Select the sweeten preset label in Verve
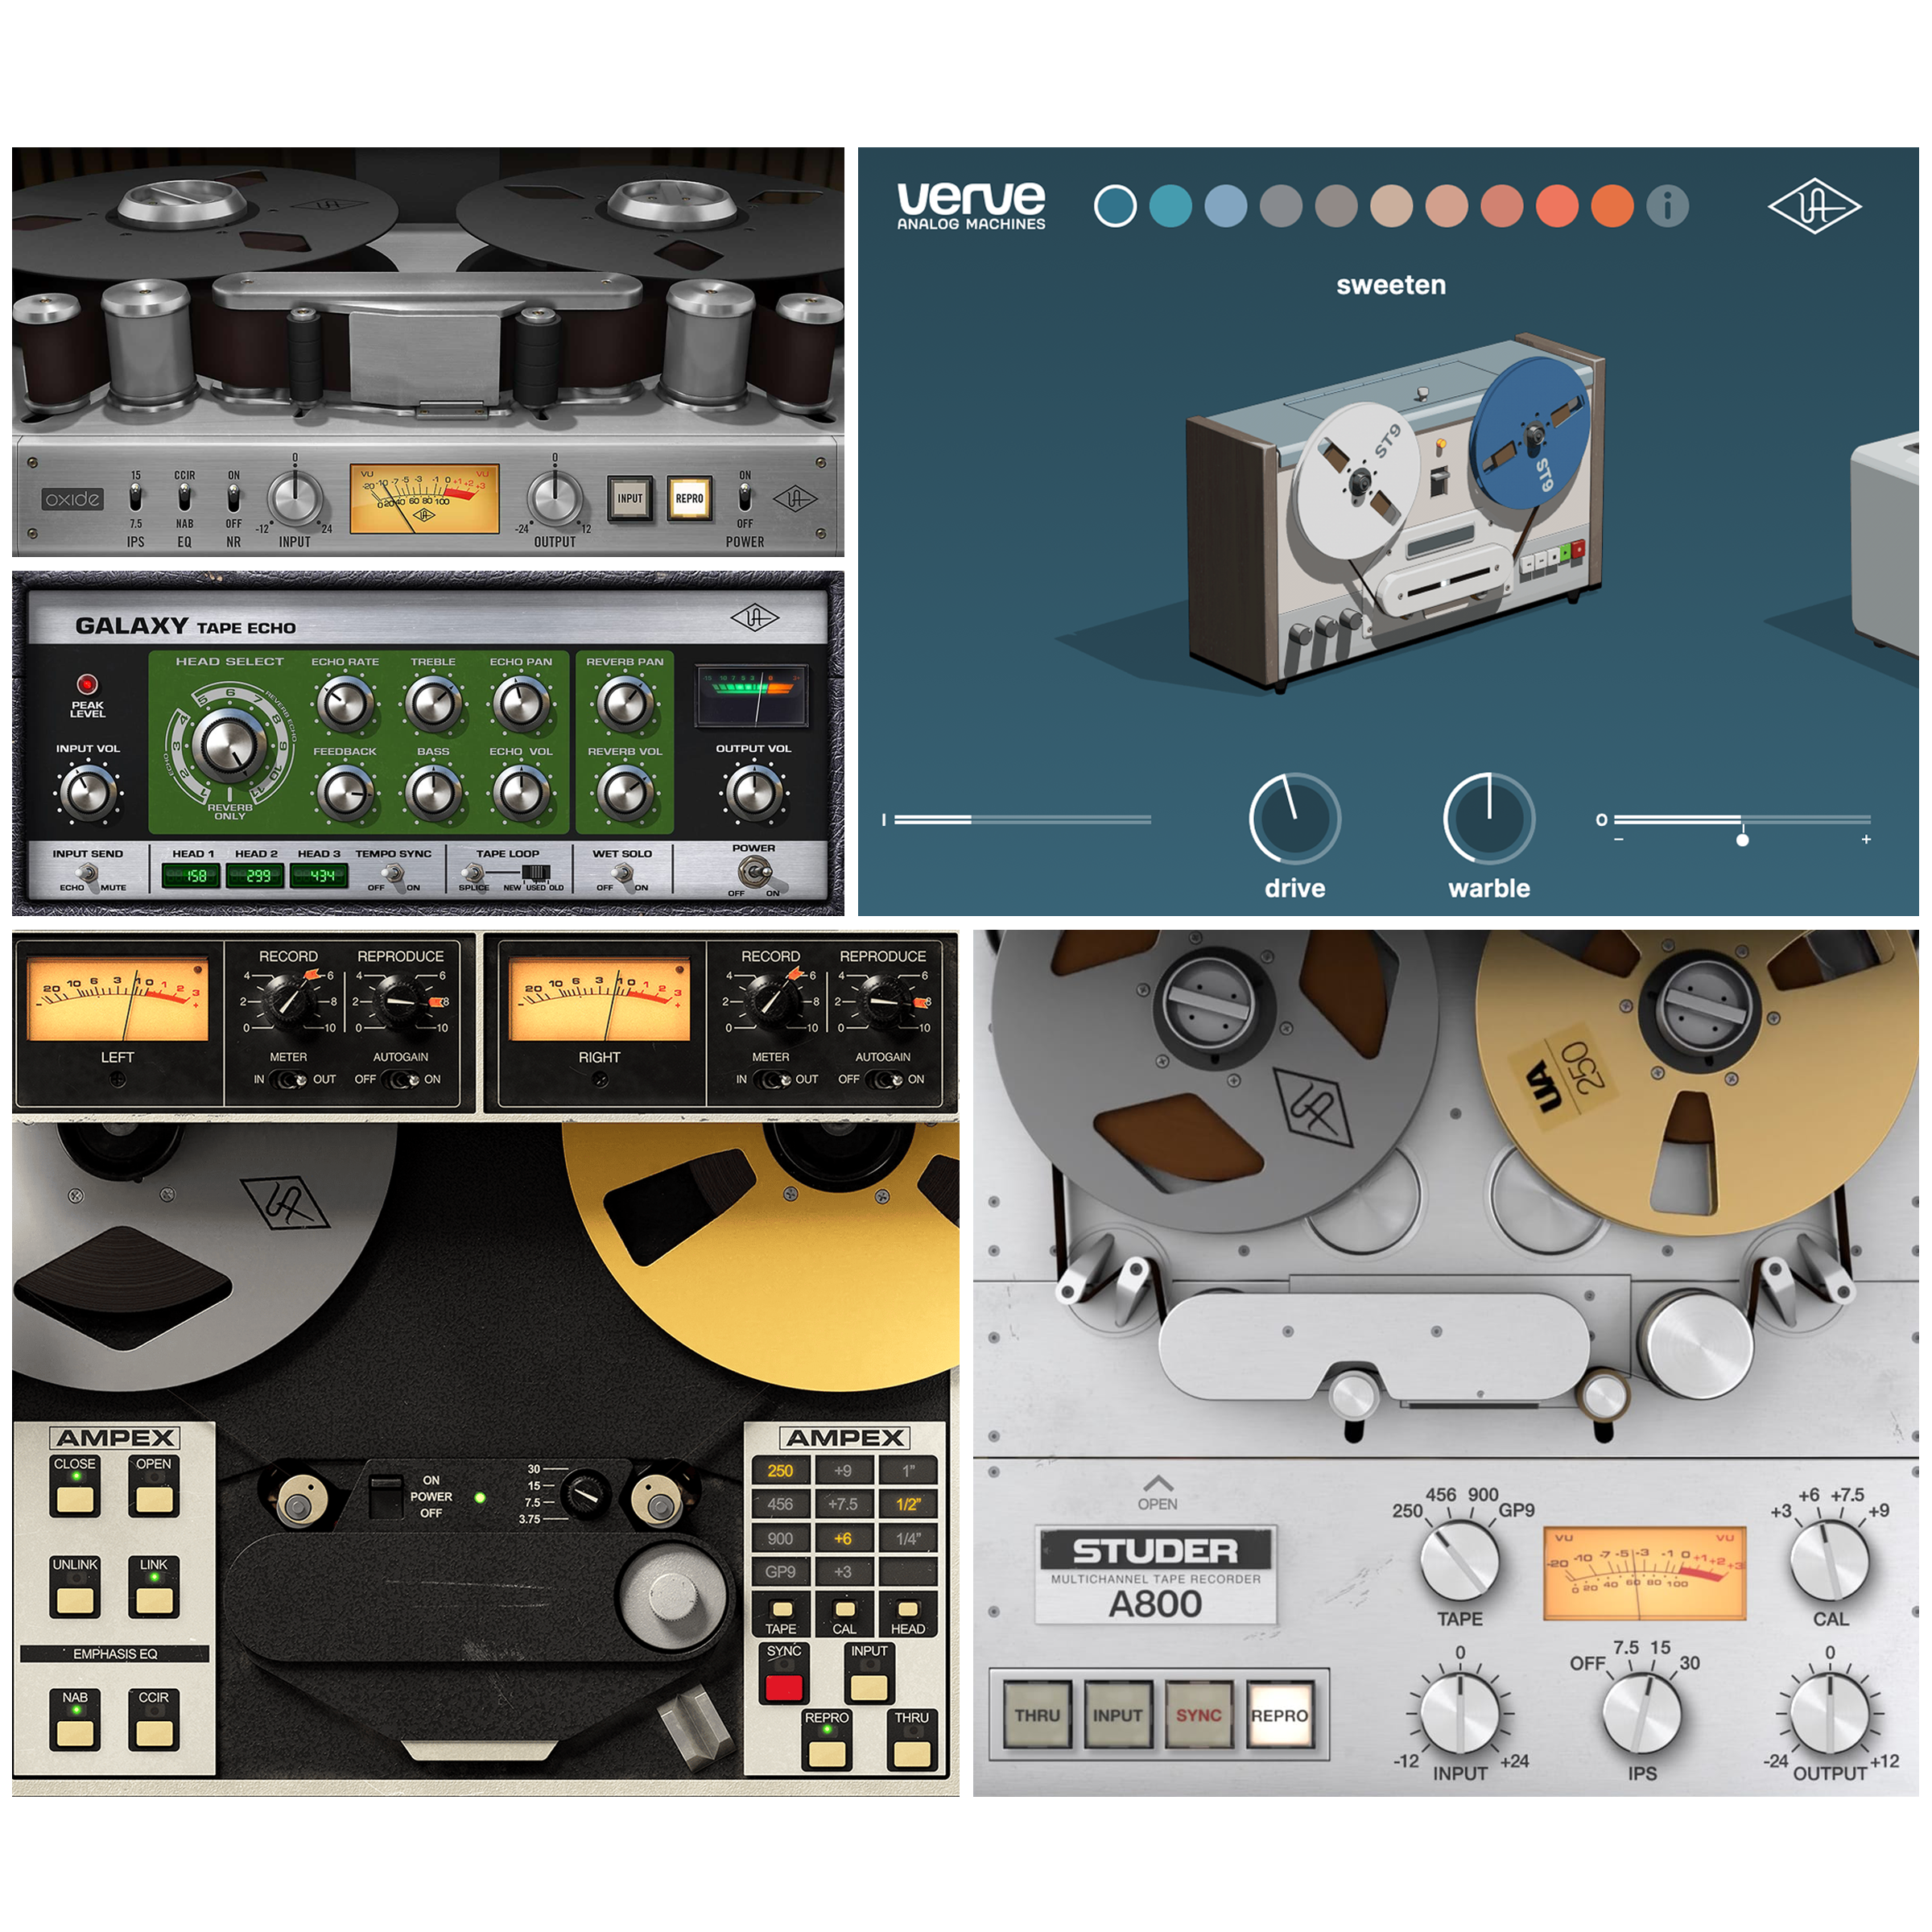 click(1393, 284)
